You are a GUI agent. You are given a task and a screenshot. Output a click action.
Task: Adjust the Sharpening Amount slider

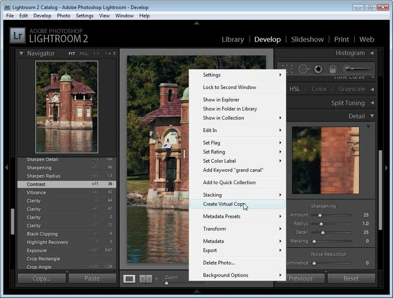point(320,215)
